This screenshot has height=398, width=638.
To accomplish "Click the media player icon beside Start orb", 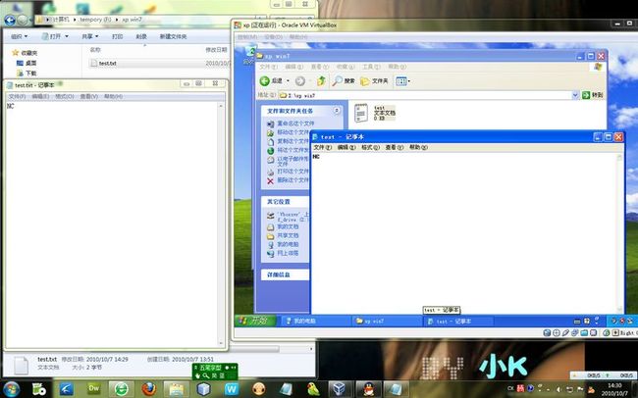I will 39,389.
